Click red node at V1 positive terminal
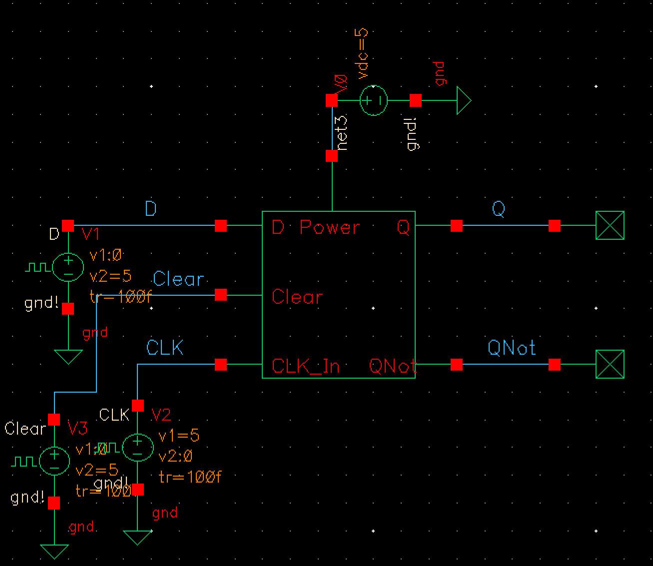653x566 pixels. pyautogui.click(x=68, y=225)
